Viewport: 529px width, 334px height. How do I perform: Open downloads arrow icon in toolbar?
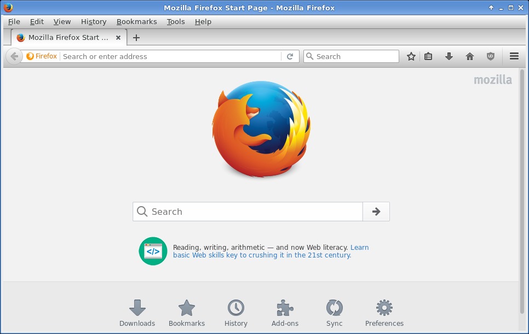449,56
